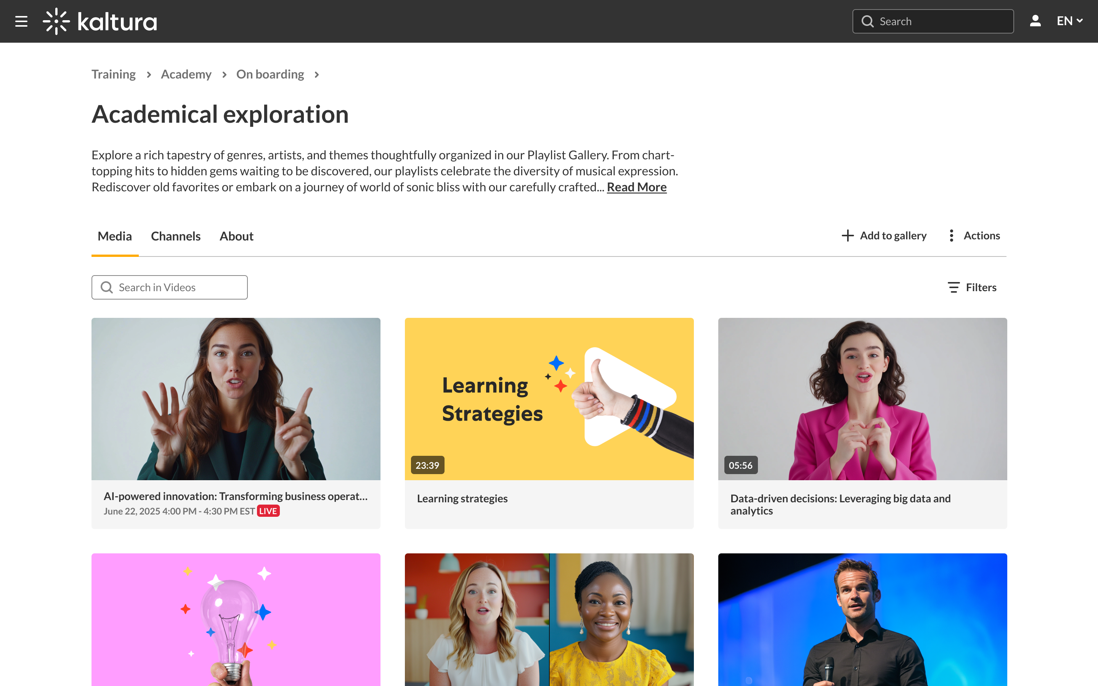
Task: Navigate to the Training breadcrumb
Action: (114, 74)
